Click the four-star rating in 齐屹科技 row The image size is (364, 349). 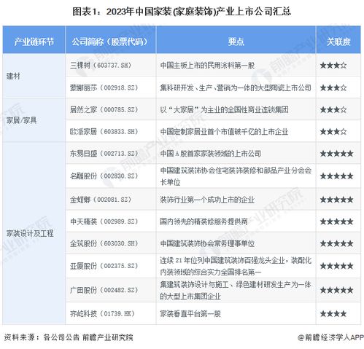(x=333, y=314)
